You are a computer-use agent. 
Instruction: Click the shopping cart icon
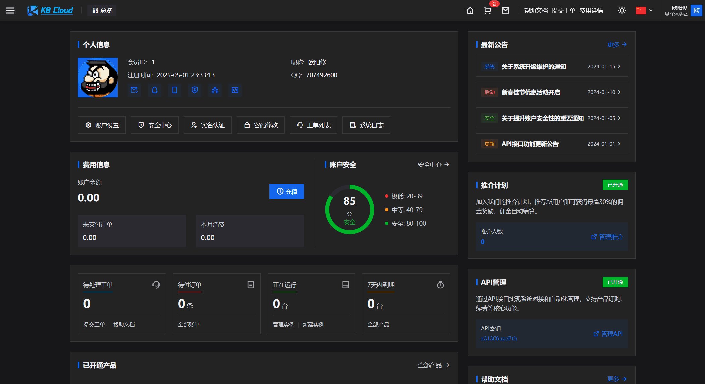tap(488, 10)
